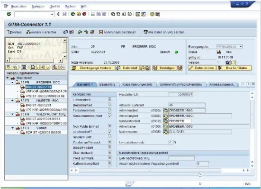Image resolution: width=261 pixels, height=189 pixels.
Task: Click the Daten ändern button
Action: [202, 68]
